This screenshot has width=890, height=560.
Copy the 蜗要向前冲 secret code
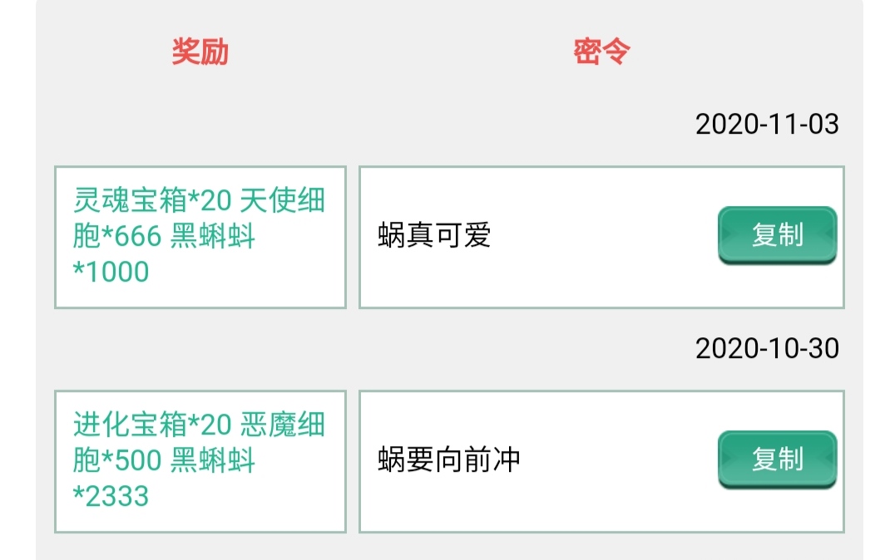(x=777, y=459)
